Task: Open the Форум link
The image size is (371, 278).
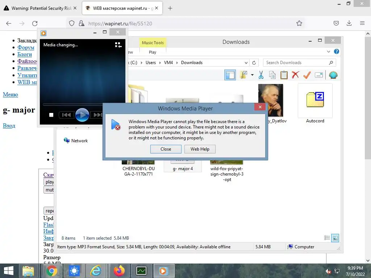Action: 26,47
